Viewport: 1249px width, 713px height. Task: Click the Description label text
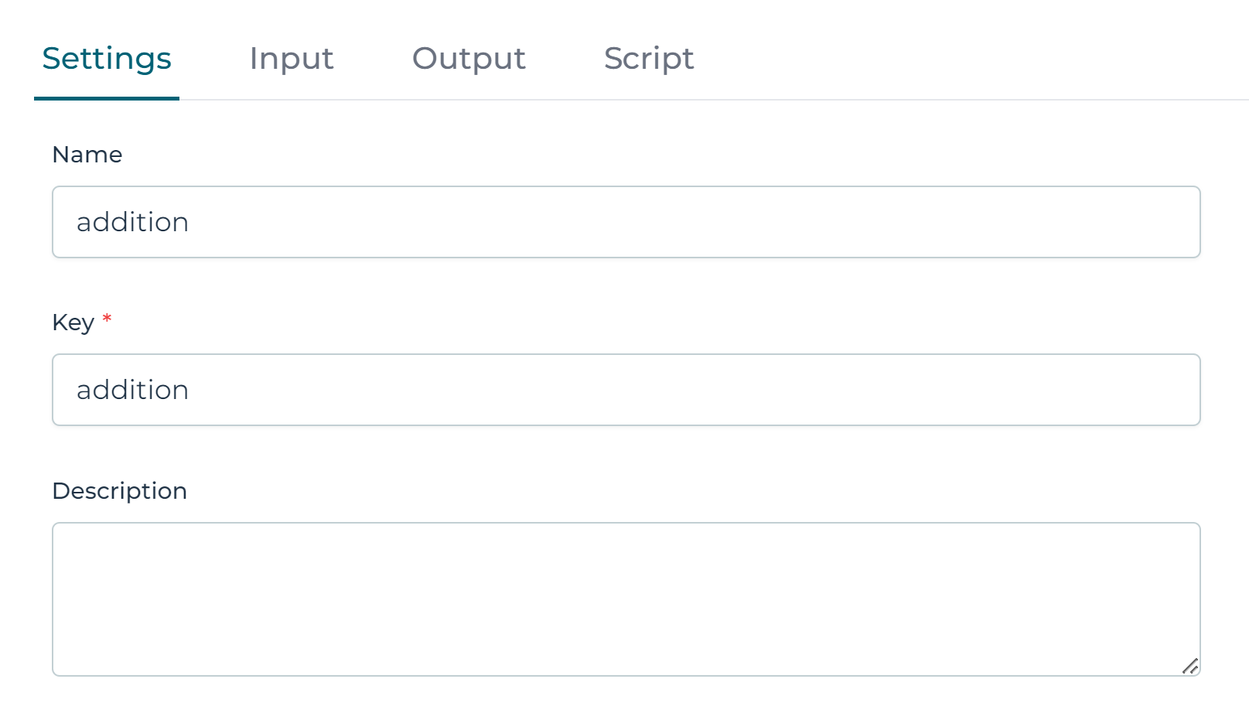coord(119,490)
